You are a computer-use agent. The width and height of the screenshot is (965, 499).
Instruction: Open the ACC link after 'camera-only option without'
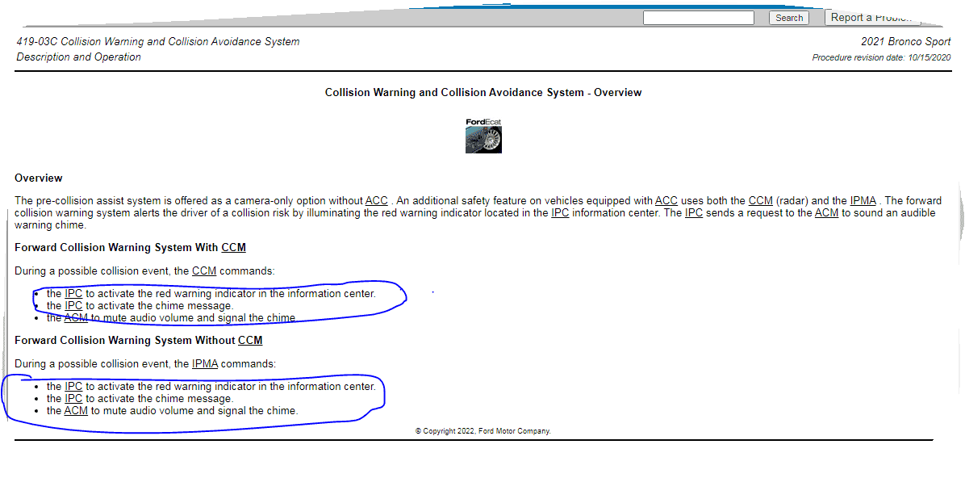pyautogui.click(x=376, y=201)
